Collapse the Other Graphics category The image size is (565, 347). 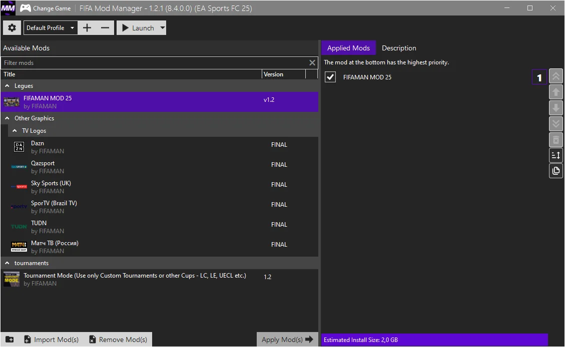point(7,118)
